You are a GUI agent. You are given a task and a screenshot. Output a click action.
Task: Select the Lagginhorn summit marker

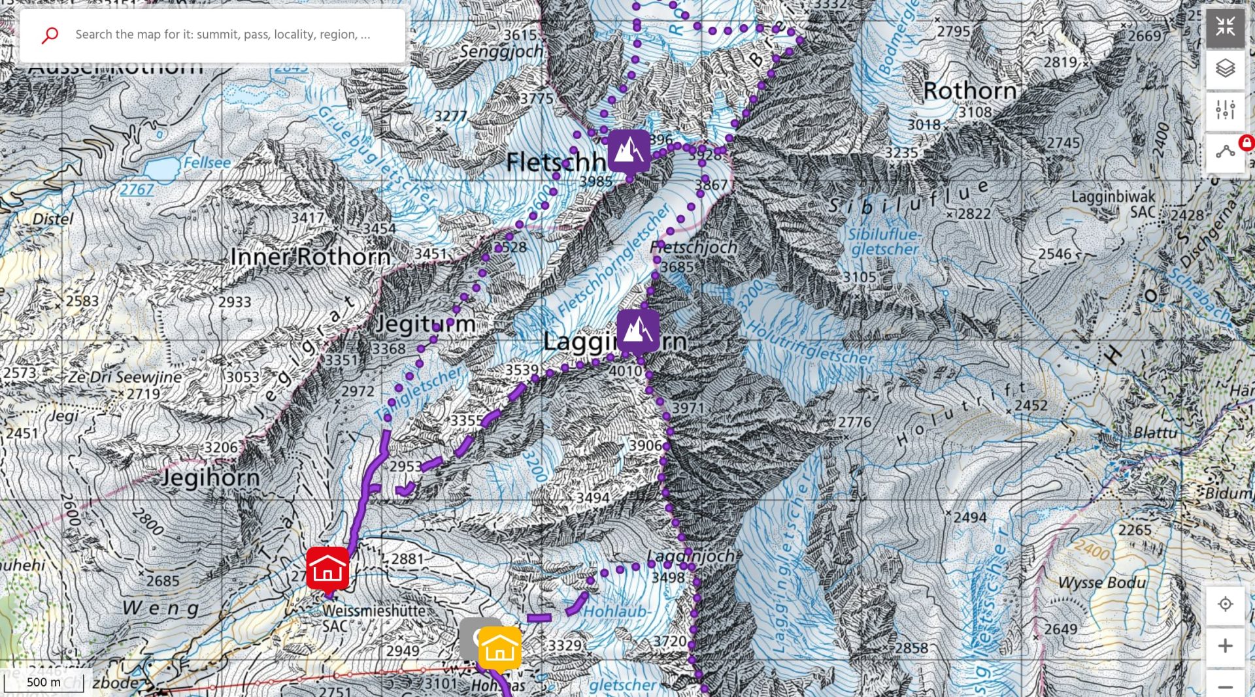click(x=638, y=332)
